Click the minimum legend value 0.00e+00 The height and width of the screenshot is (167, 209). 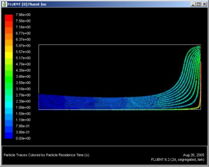23,138
